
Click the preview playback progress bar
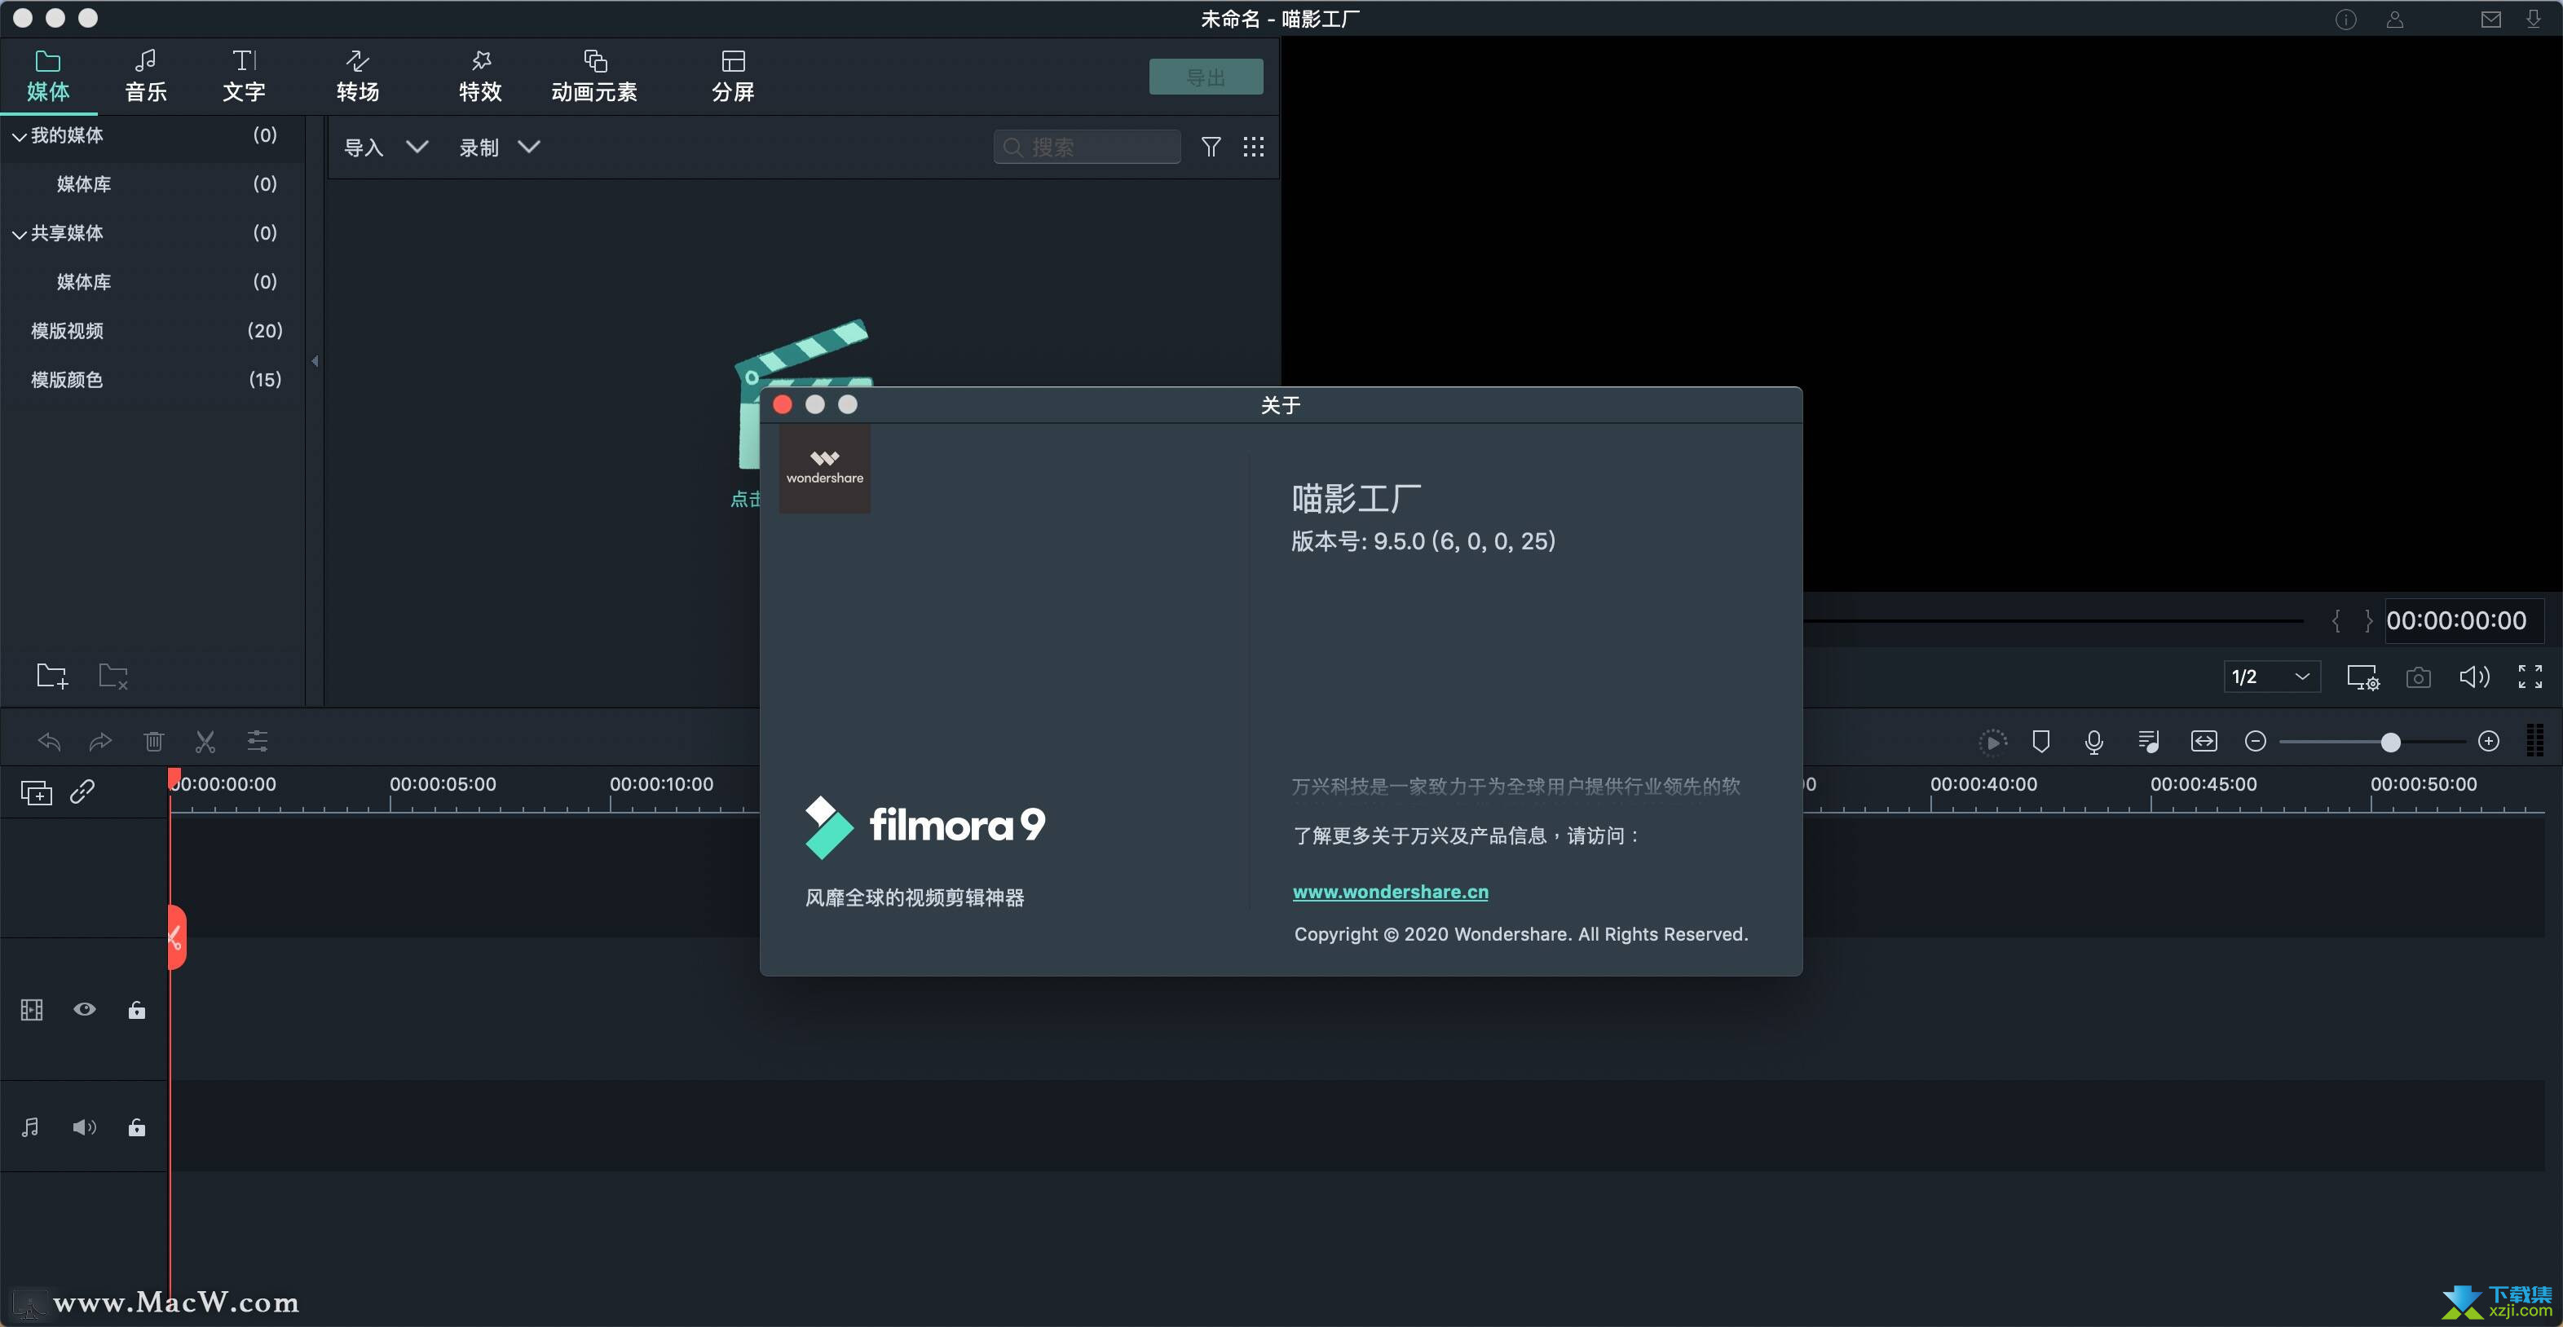[x=2052, y=621]
